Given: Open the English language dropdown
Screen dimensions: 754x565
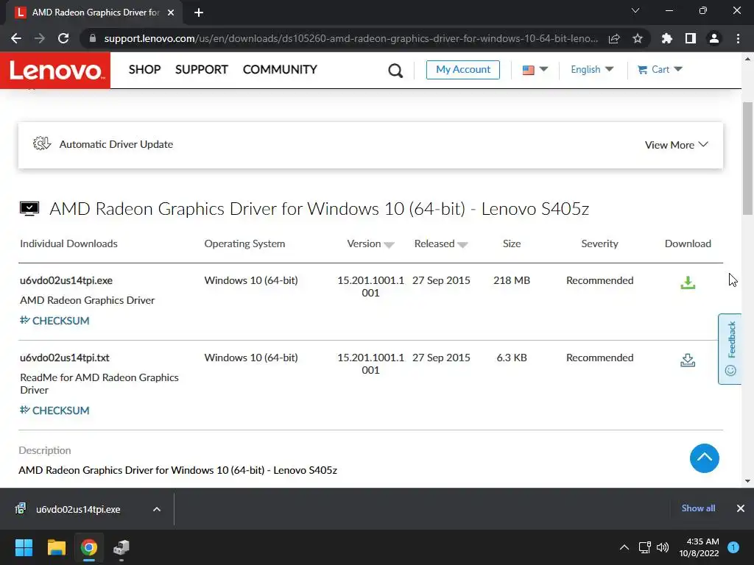Looking at the screenshot, I should pos(592,70).
